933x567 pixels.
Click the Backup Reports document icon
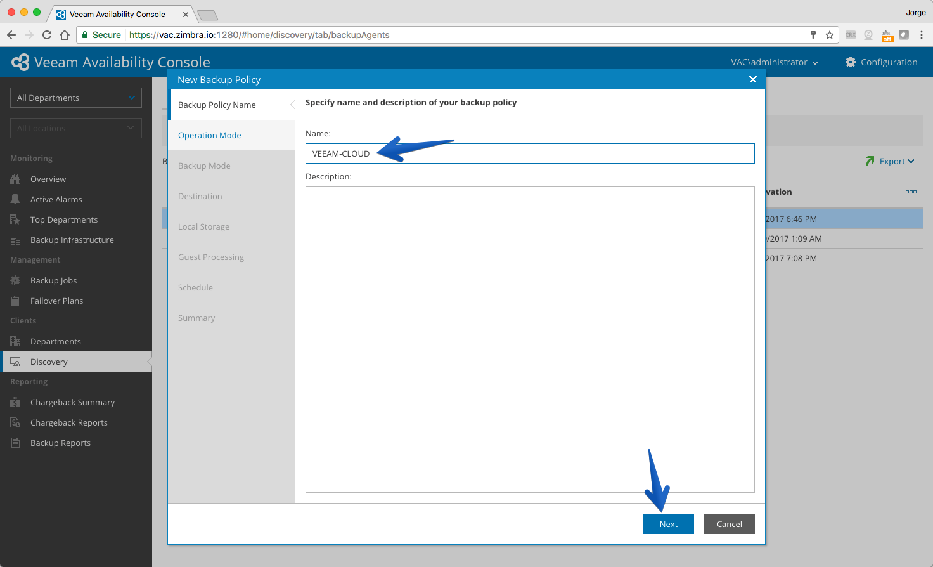pos(15,443)
